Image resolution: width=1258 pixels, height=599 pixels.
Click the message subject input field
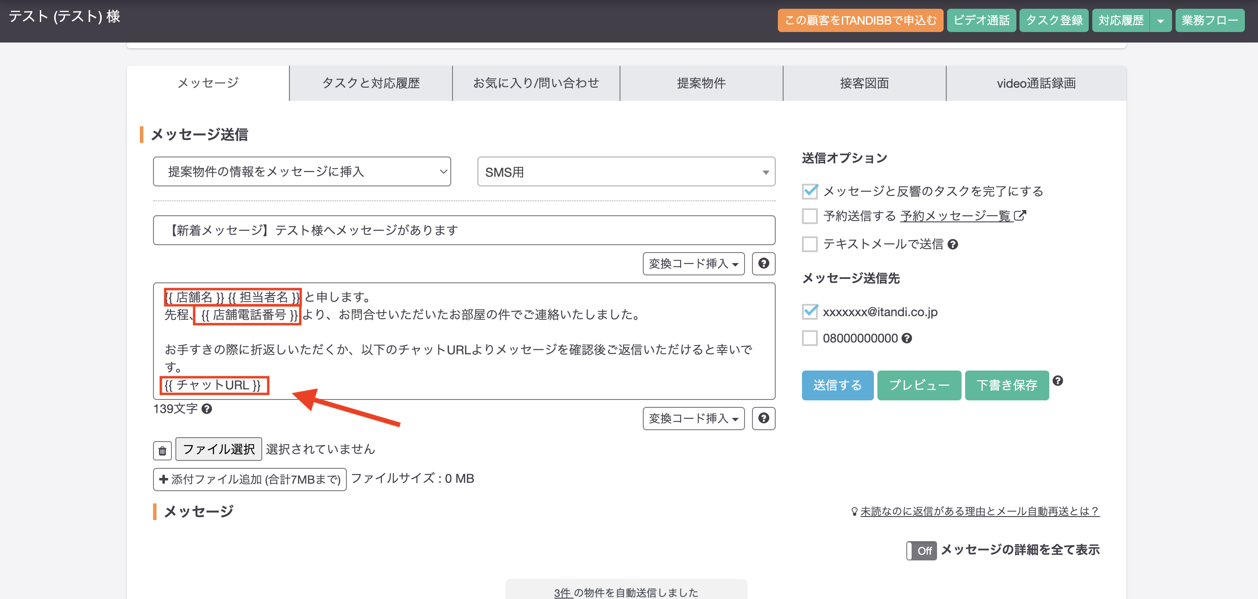coord(464,230)
